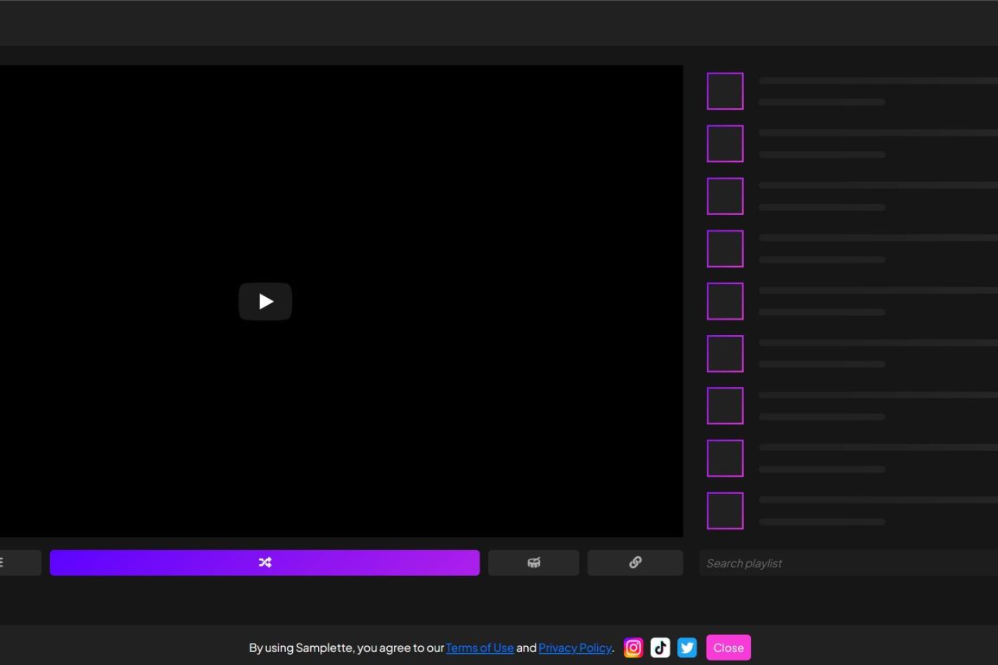Play the video in the player
Viewport: 998px width, 665px height.
[x=265, y=301]
